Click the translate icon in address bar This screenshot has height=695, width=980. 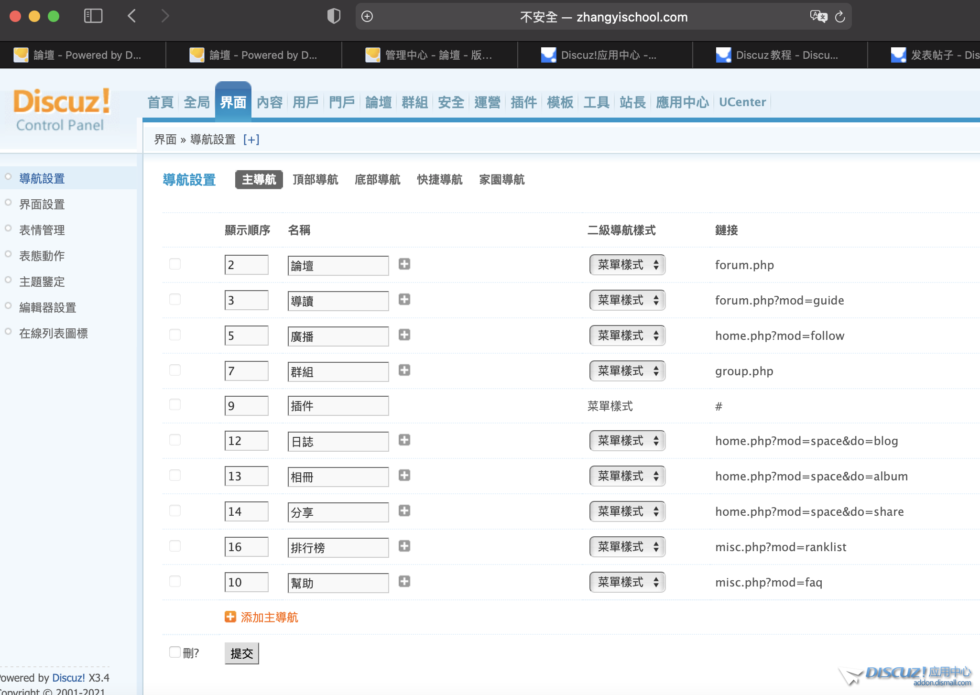[818, 17]
